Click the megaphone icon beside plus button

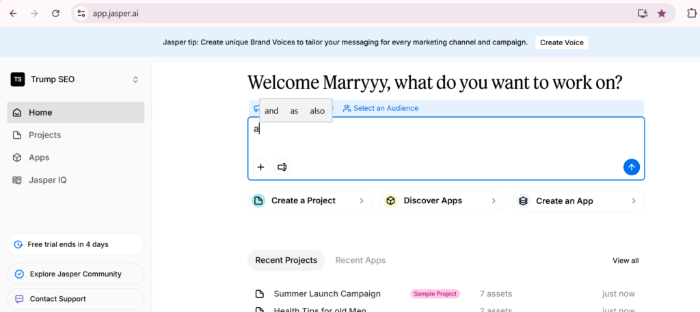click(282, 167)
